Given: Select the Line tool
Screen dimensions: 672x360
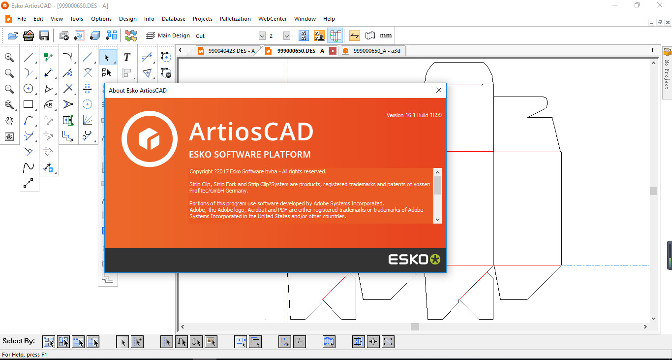Looking at the screenshot, I should 29,57.
